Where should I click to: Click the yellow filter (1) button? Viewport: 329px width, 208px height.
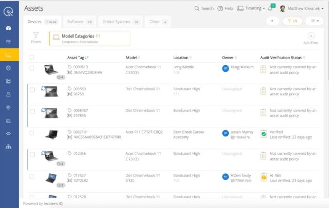click(x=293, y=21)
